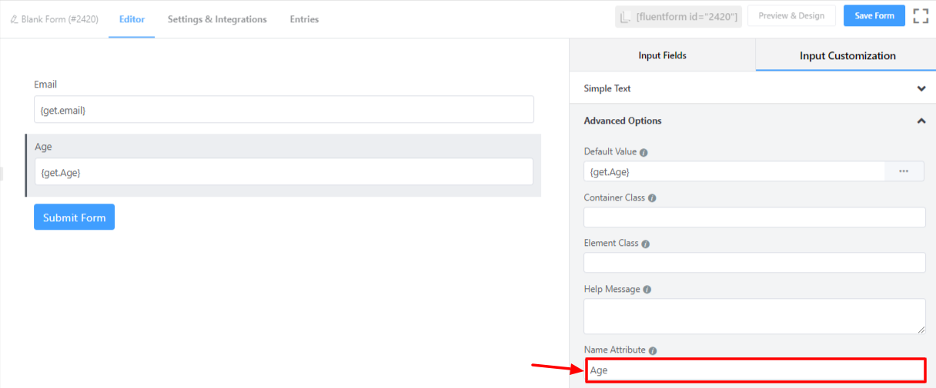Click the Default Value info icon
Viewport: 936px width, 388px height.
click(x=643, y=152)
